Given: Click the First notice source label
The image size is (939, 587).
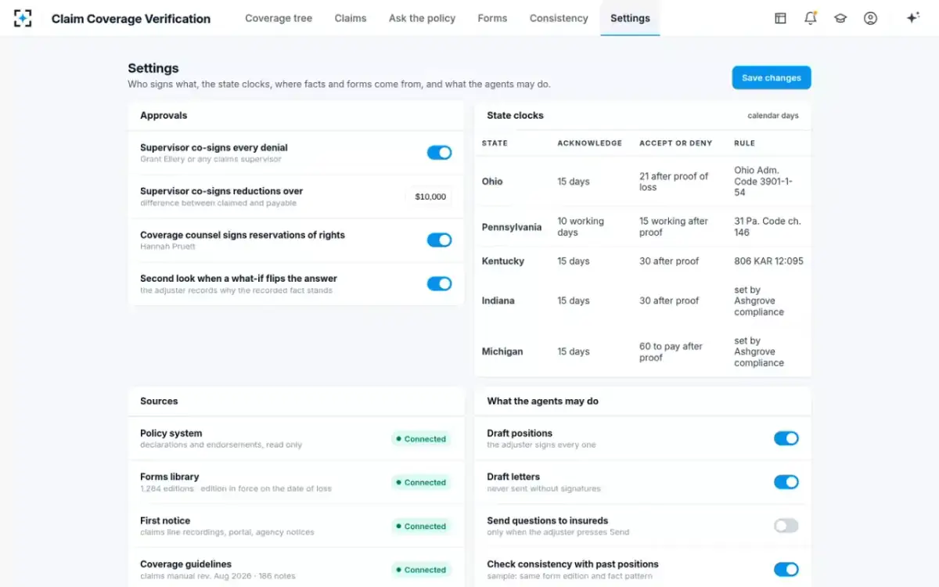Looking at the screenshot, I should coord(165,520).
